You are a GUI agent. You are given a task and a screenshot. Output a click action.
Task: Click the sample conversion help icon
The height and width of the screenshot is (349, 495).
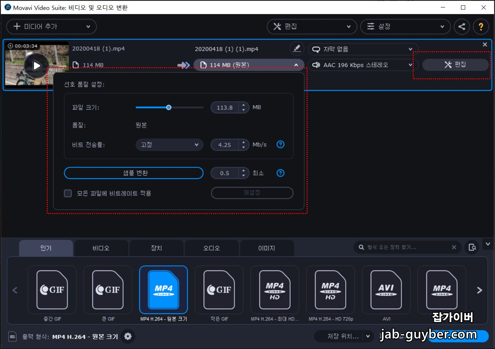[x=280, y=173]
